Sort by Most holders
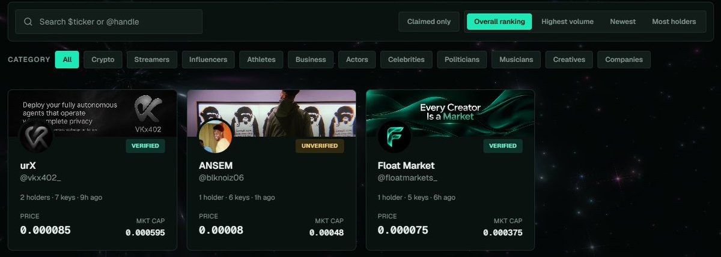Screen dimensions: 721x257 (x=674, y=22)
